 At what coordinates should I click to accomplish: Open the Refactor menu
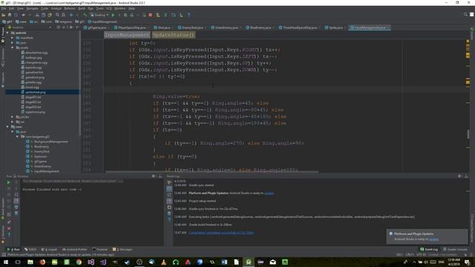(69, 8)
